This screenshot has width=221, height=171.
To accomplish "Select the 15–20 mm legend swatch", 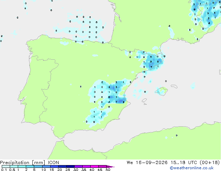I will point(54,166).
